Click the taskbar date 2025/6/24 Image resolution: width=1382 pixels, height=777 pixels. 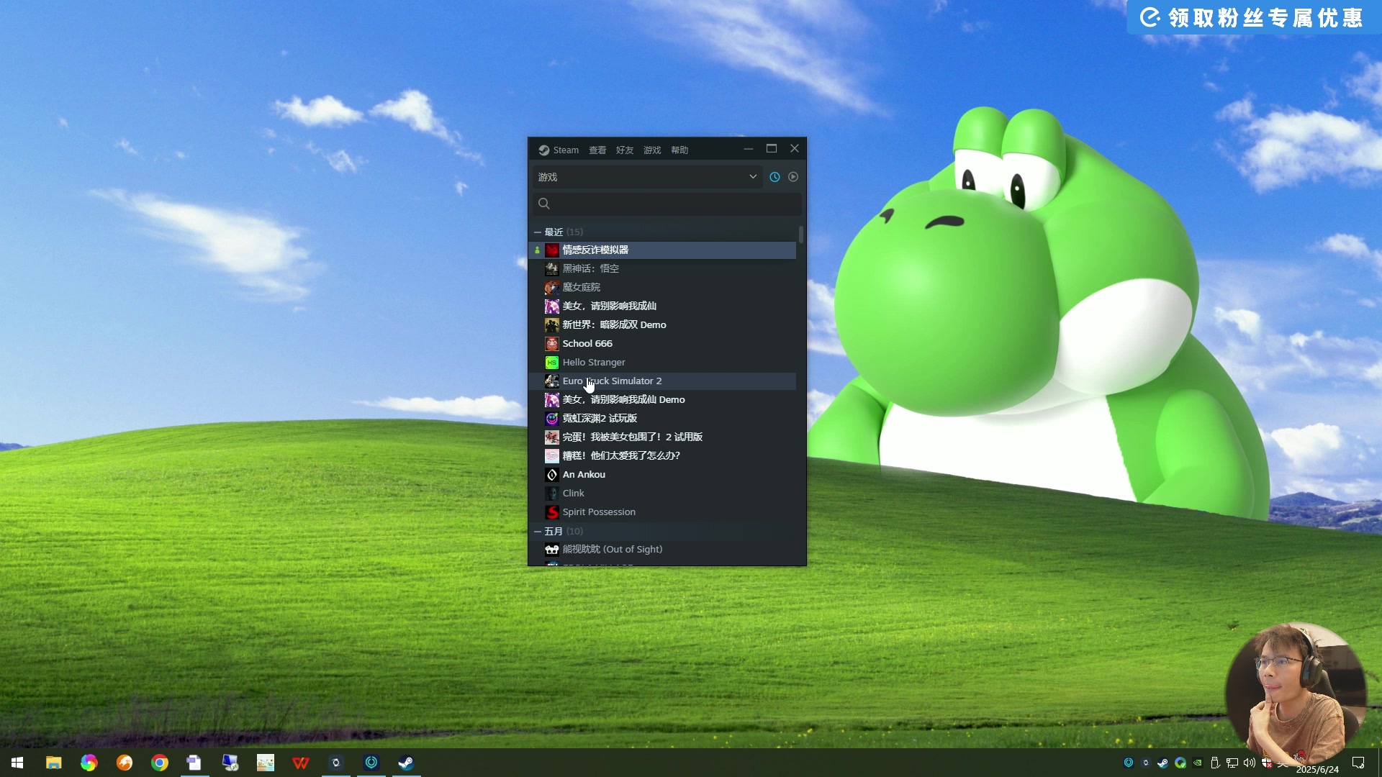click(1317, 769)
